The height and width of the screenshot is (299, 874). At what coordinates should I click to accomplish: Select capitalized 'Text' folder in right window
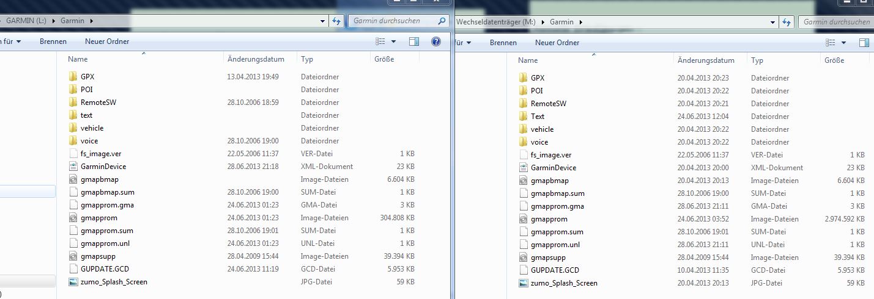tap(538, 117)
